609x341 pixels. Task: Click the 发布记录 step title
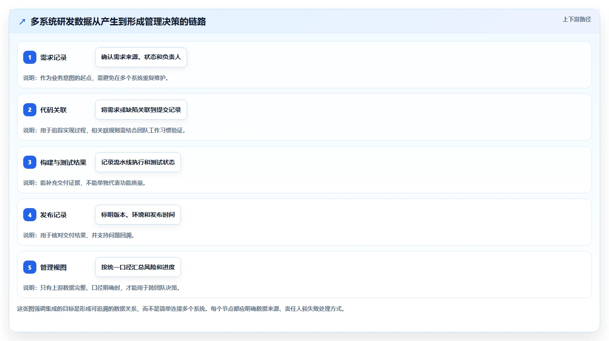click(53, 215)
